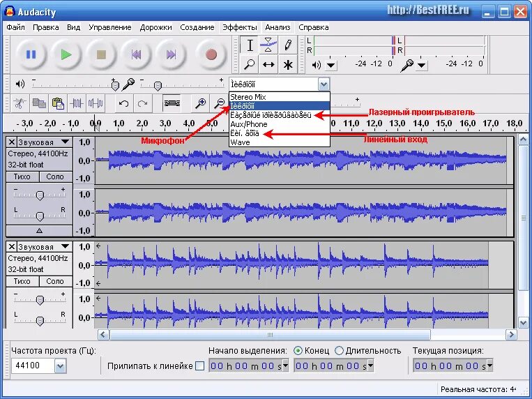The image size is (532, 399).
Task: Click the Redo arrow icon
Action: [142, 103]
